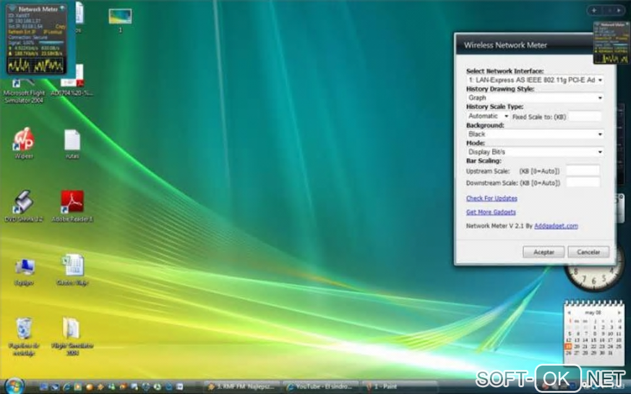Open the image file named 1
This screenshot has width=631, height=394.
(x=120, y=20)
